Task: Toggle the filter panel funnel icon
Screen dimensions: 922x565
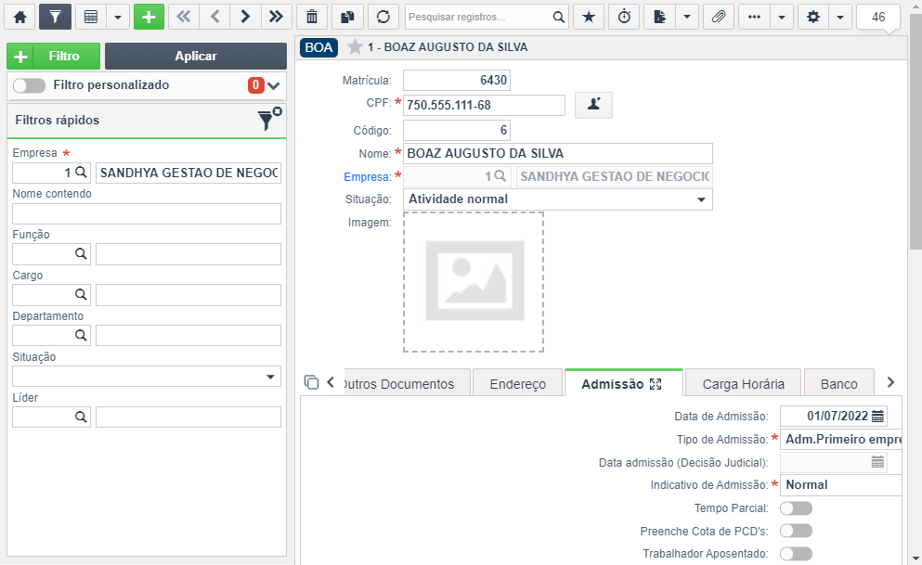Action: point(56,17)
